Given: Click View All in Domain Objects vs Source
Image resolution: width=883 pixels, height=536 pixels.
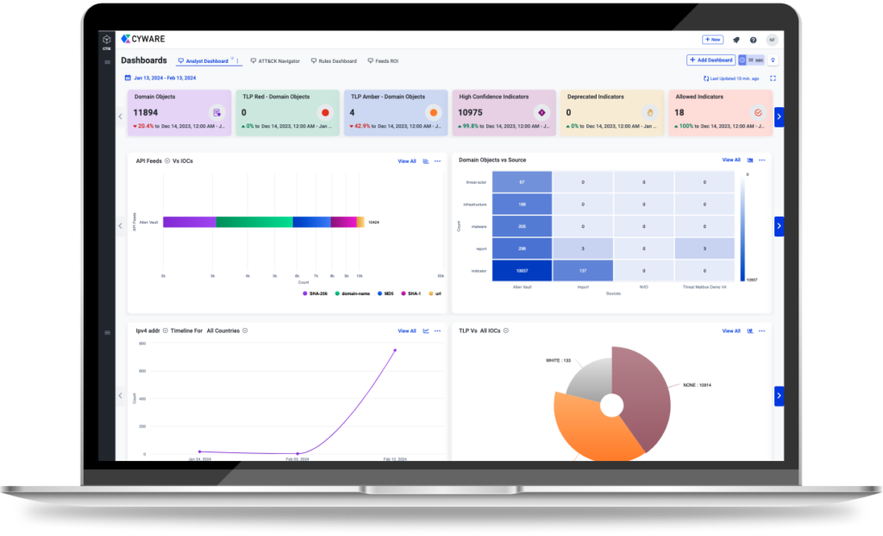Looking at the screenshot, I should tap(731, 160).
